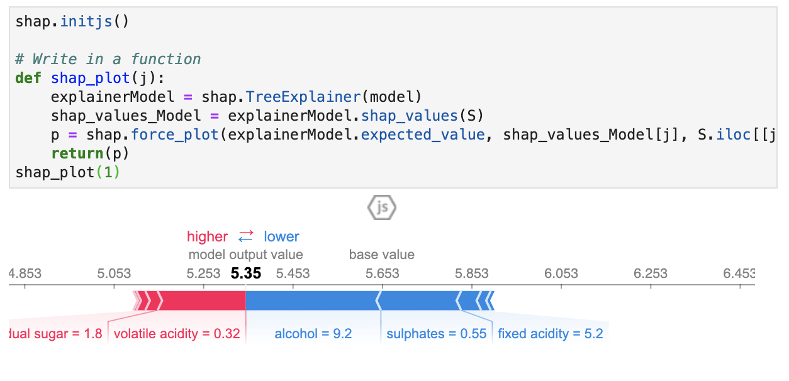Click the blue sulphates force bar segment
789x381 pixels.
[420, 301]
